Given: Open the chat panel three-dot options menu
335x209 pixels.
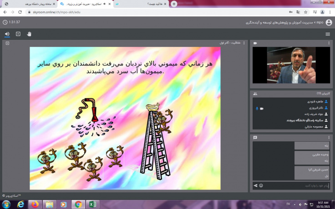Looking at the screenshot, I should click(x=329, y=137).
